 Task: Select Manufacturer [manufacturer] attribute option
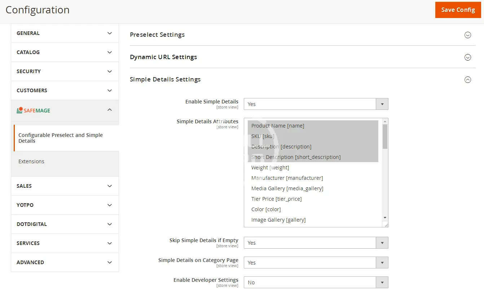pyautogui.click(x=287, y=178)
